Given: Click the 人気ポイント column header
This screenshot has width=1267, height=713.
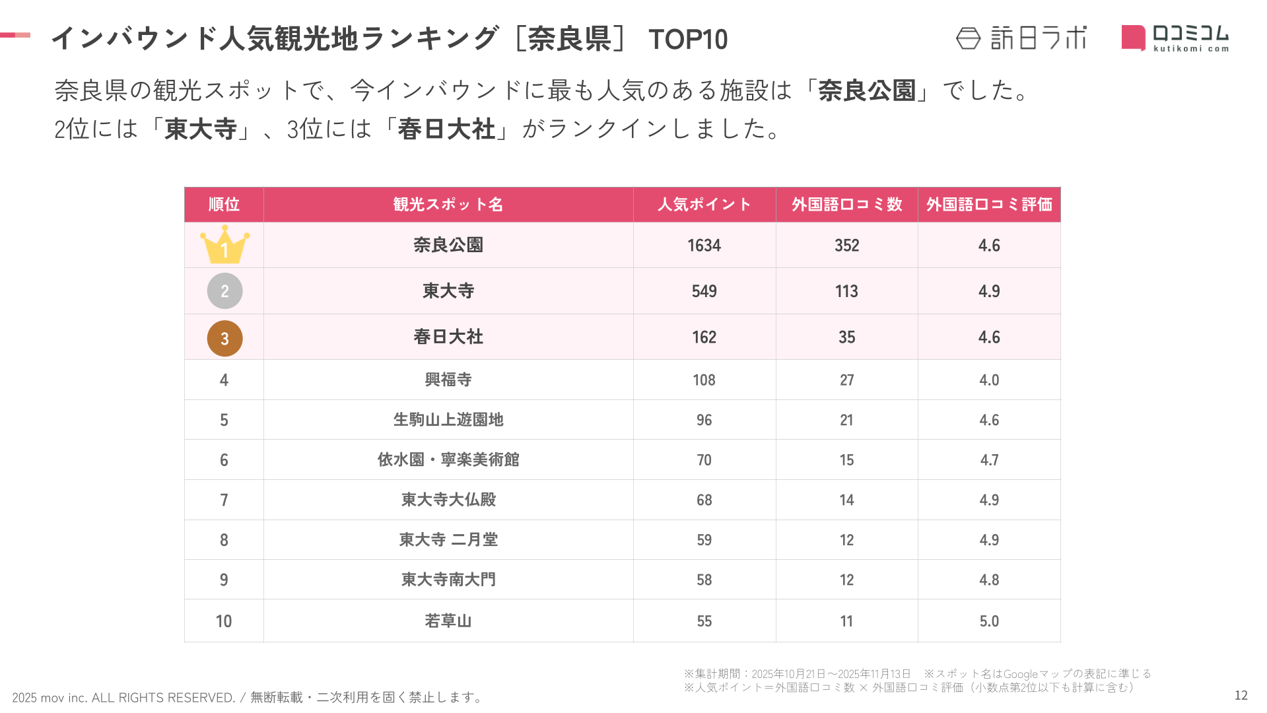Looking at the screenshot, I should click(x=704, y=205).
